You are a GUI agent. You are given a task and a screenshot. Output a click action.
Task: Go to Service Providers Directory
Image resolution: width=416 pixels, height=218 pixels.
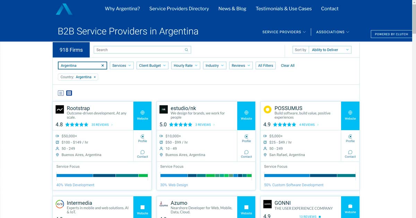click(x=179, y=9)
